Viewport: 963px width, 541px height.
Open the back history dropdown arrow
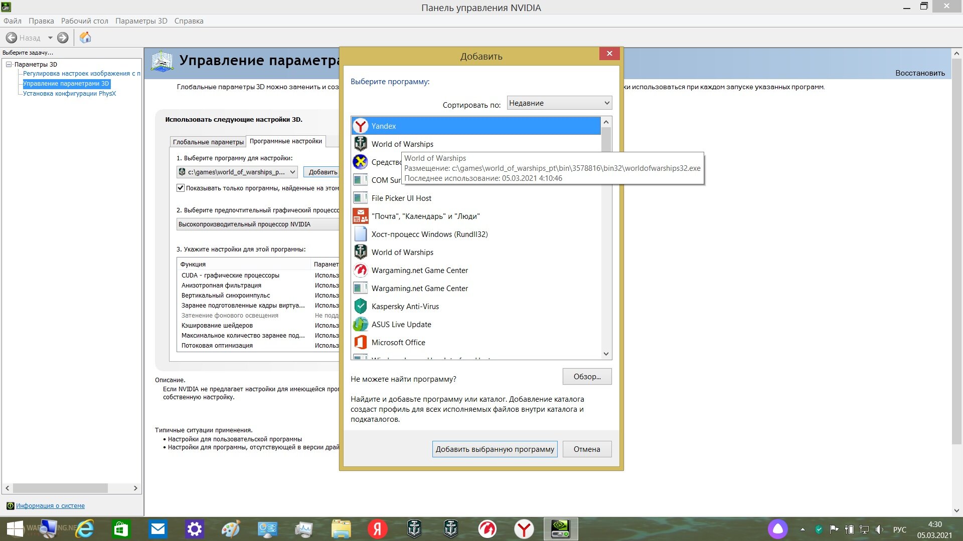click(x=50, y=38)
